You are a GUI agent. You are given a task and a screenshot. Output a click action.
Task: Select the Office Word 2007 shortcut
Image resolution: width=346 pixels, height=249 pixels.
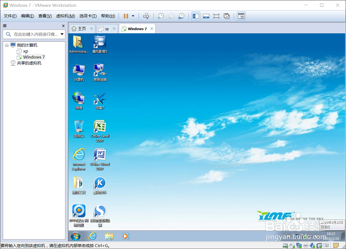click(100, 159)
